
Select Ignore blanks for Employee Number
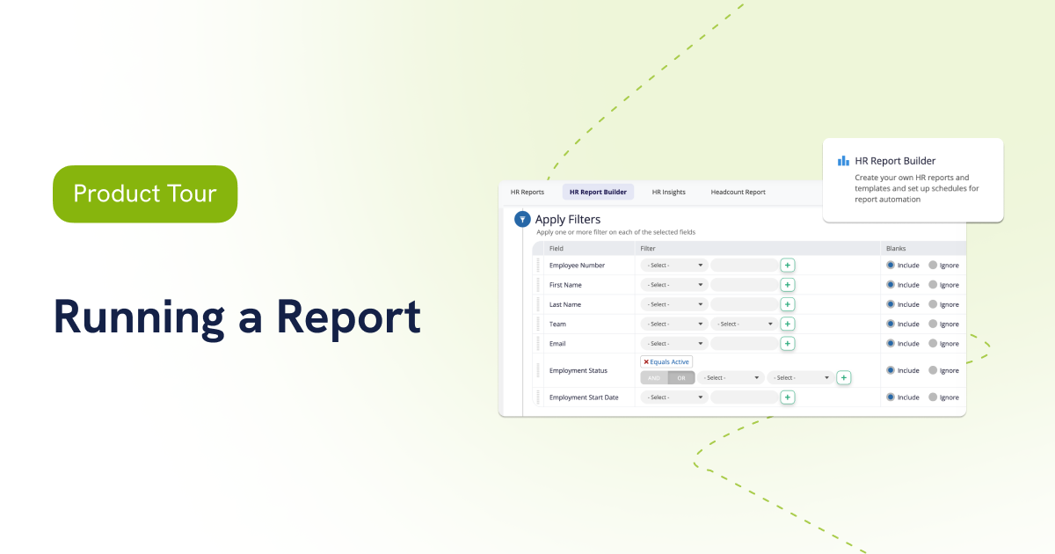point(933,265)
